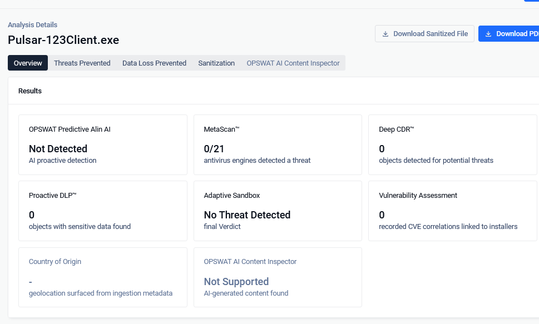Click antivirus engines detected a threat text
The width and height of the screenshot is (539, 324).
[x=257, y=160]
